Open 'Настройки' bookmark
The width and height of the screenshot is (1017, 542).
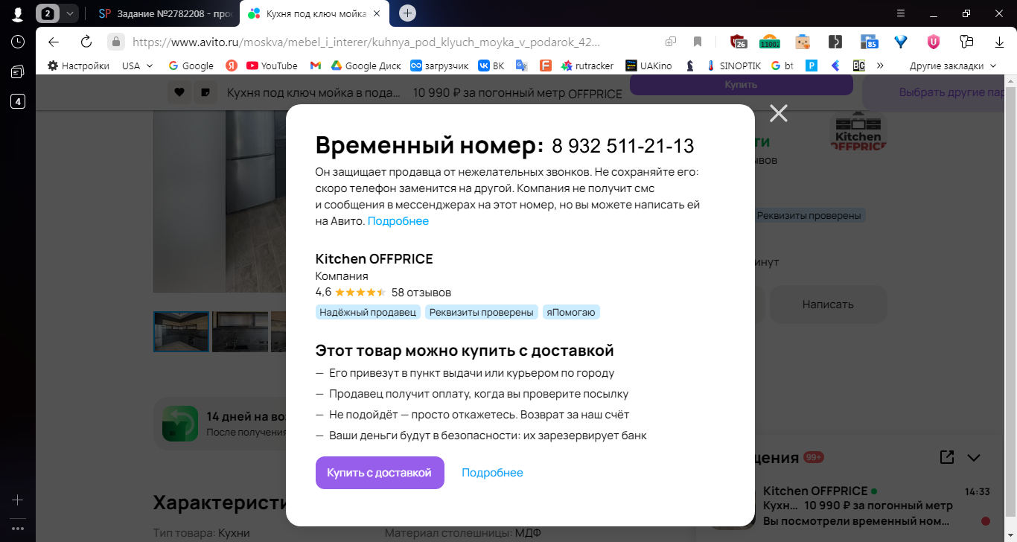(x=79, y=66)
